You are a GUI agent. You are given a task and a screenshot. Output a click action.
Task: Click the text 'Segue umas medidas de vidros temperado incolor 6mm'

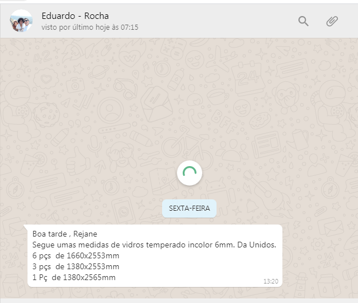click(133, 245)
